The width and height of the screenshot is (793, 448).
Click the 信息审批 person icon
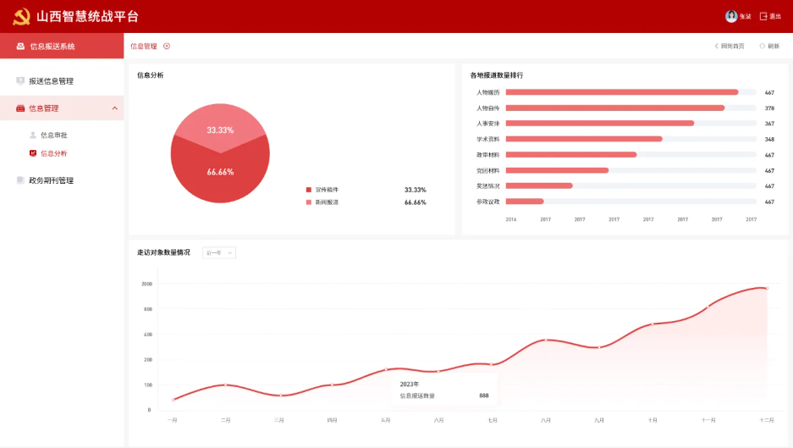[x=33, y=135]
